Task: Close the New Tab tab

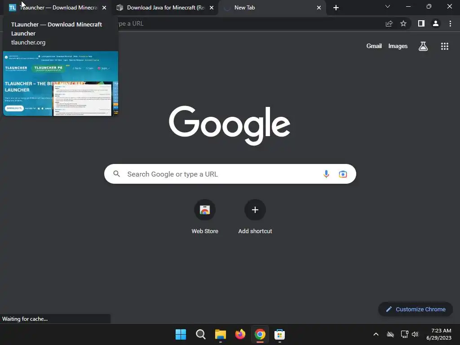Action: pos(319,8)
